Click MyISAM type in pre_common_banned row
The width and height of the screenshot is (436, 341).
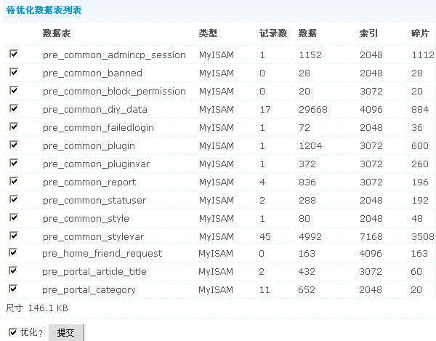click(x=217, y=73)
